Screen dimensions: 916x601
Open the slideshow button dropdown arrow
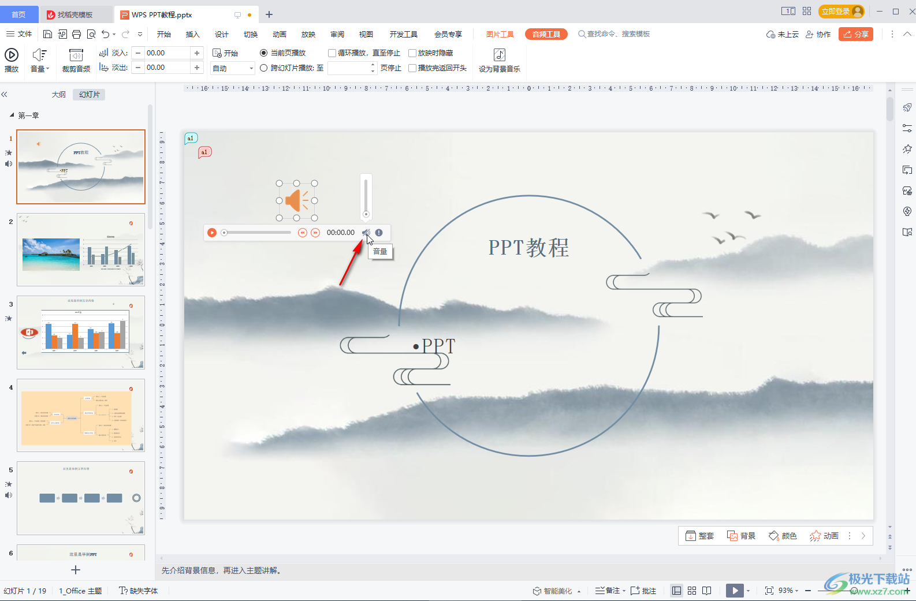(x=748, y=591)
